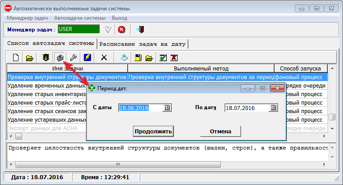Open the wrench settings toolbar icon
The image size is (343, 185).
tap(73, 57)
